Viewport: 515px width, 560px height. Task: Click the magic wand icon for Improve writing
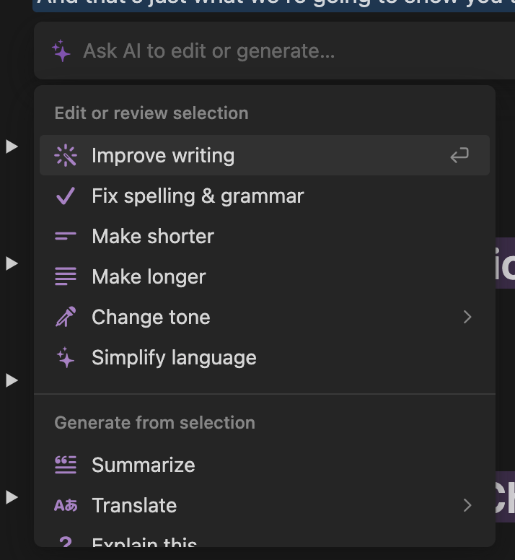click(x=66, y=156)
